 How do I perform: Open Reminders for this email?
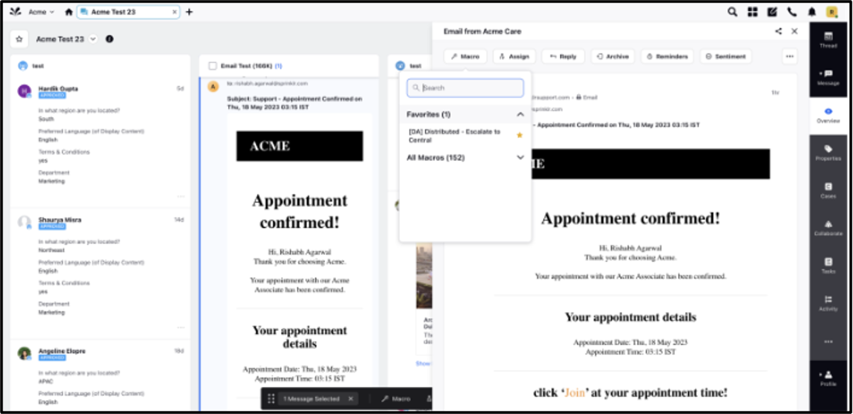coord(667,57)
